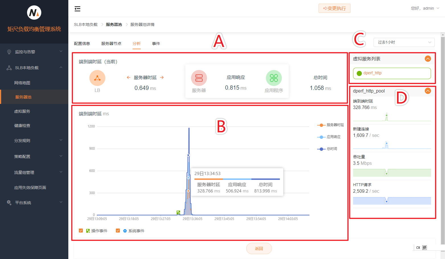Expand the 监控与告警 sidebar menu
The height and width of the screenshot is (259, 445).
[x=34, y=52]
